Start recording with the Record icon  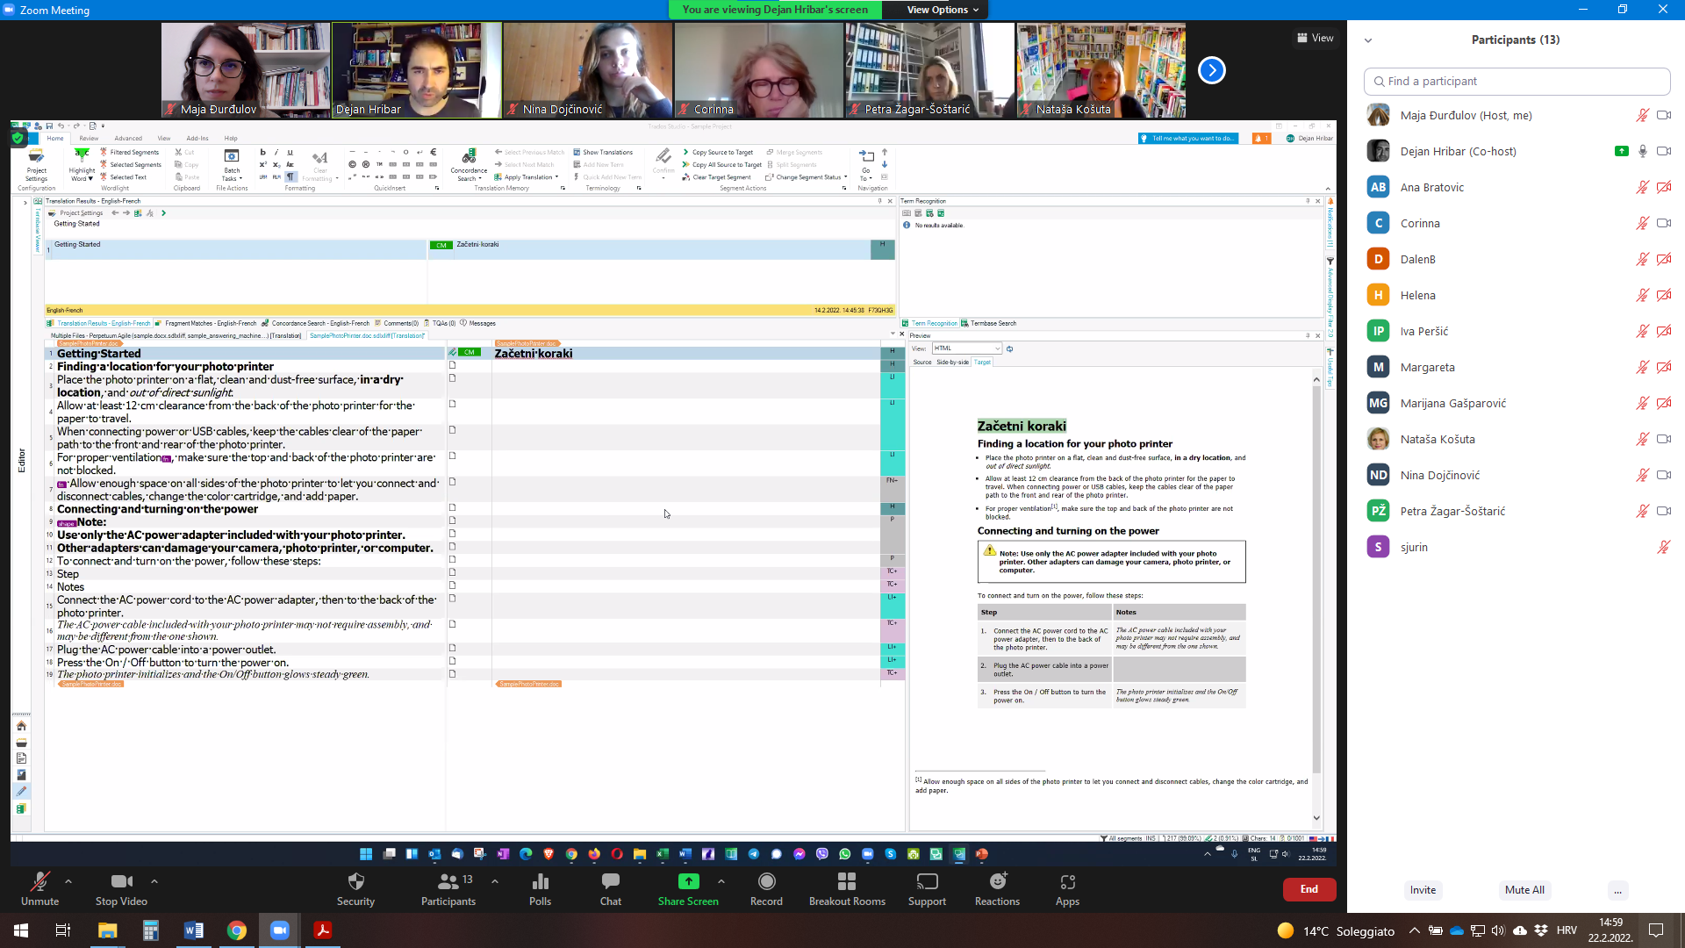click(766, 881)
